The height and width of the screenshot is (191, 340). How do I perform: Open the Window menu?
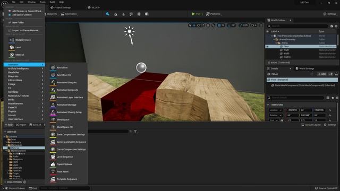point(31,2)
